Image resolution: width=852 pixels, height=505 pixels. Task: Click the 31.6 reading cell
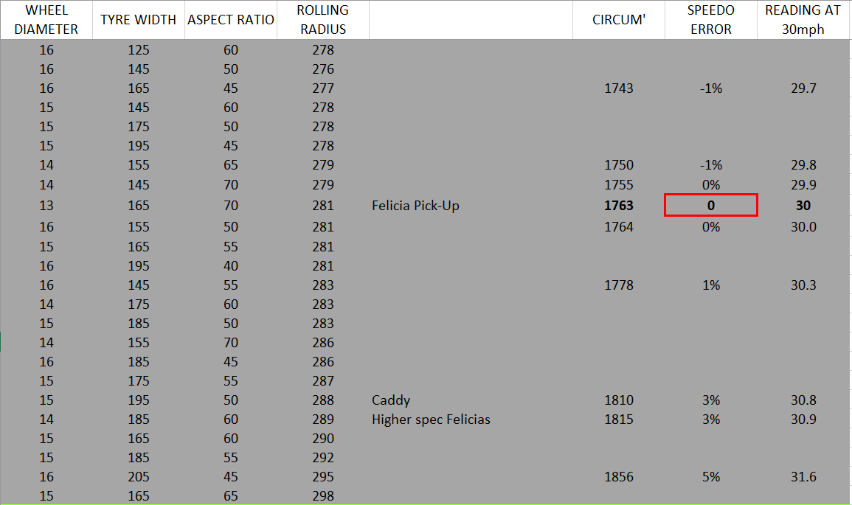tap(803, 477)
